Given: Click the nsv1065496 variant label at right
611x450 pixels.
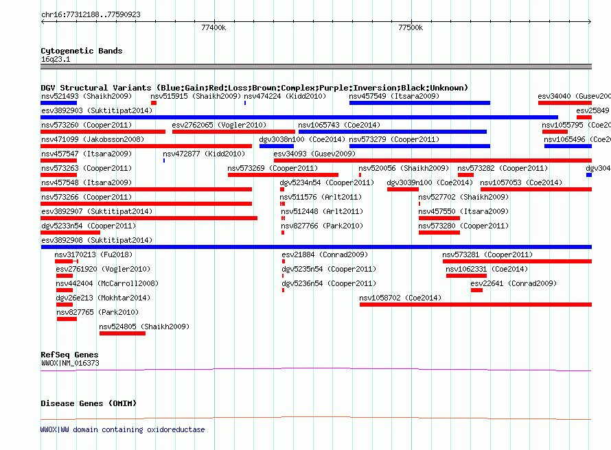Looking at the screenshot, I should (x=577, y=139).
